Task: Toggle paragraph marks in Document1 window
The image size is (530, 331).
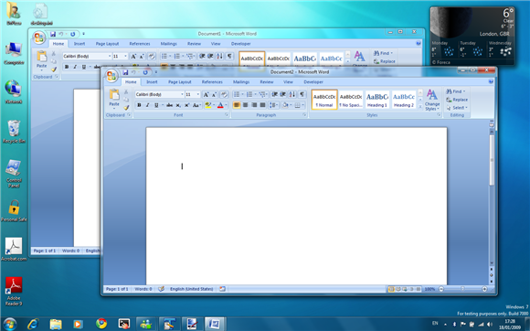Action: [229, 56]
